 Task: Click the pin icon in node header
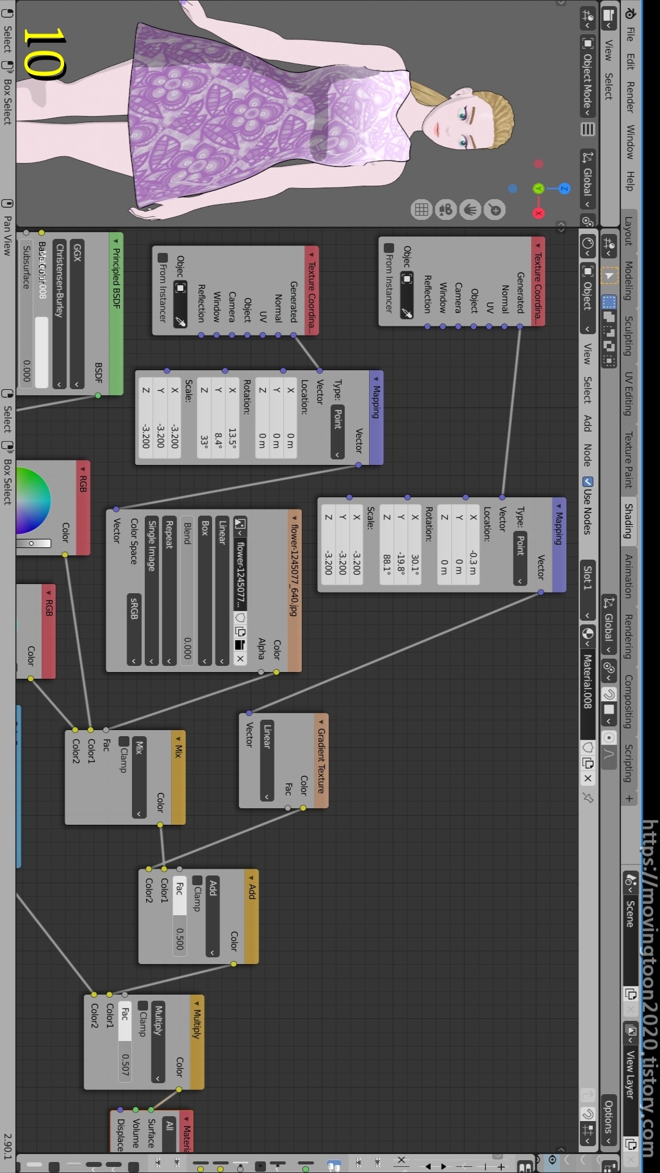588,798
